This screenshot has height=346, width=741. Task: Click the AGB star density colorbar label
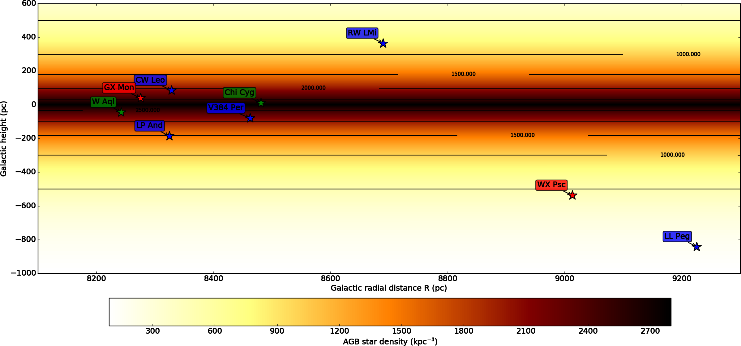click(x=390, y=342)
